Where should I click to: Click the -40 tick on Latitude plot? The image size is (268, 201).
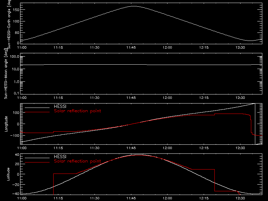point(16,194)
